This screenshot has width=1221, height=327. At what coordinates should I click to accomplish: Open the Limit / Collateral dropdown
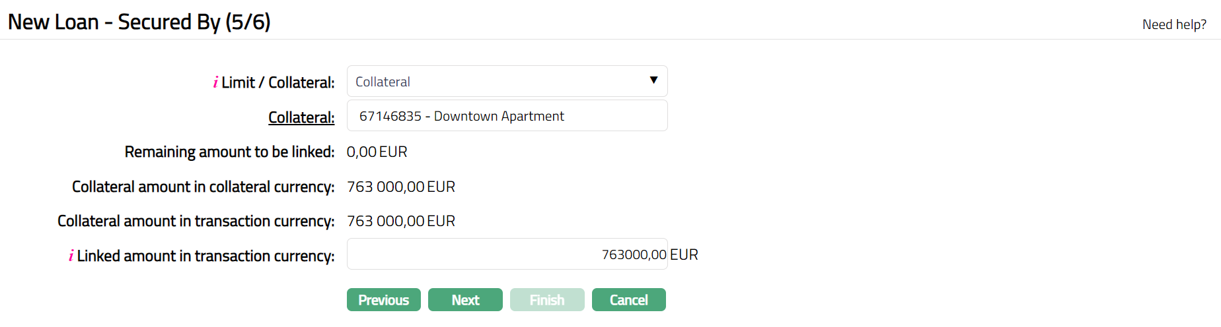[506, 81]
